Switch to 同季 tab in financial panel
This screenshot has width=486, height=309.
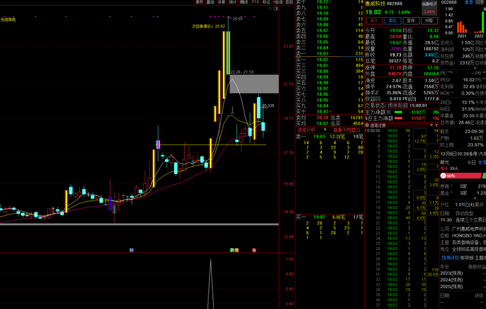pos(480,2)
